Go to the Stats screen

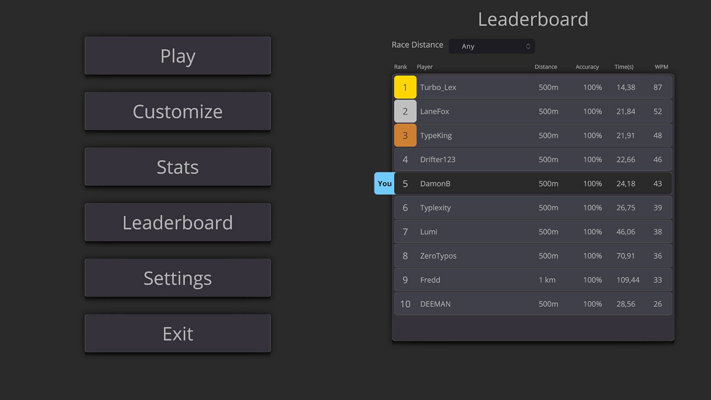178,167
